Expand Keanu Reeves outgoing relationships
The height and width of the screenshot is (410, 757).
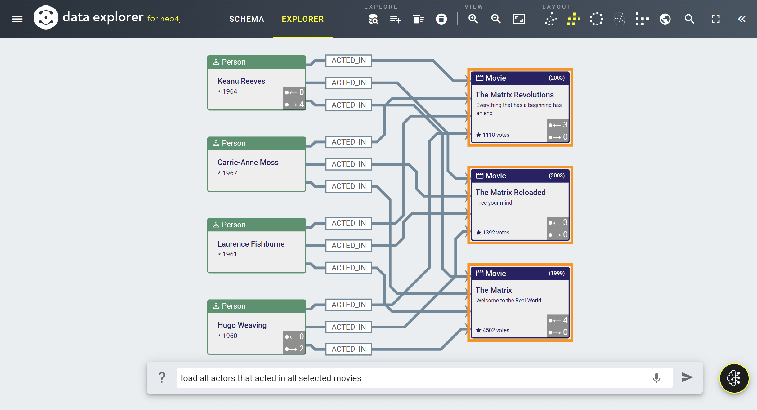(x=294, y=105)
